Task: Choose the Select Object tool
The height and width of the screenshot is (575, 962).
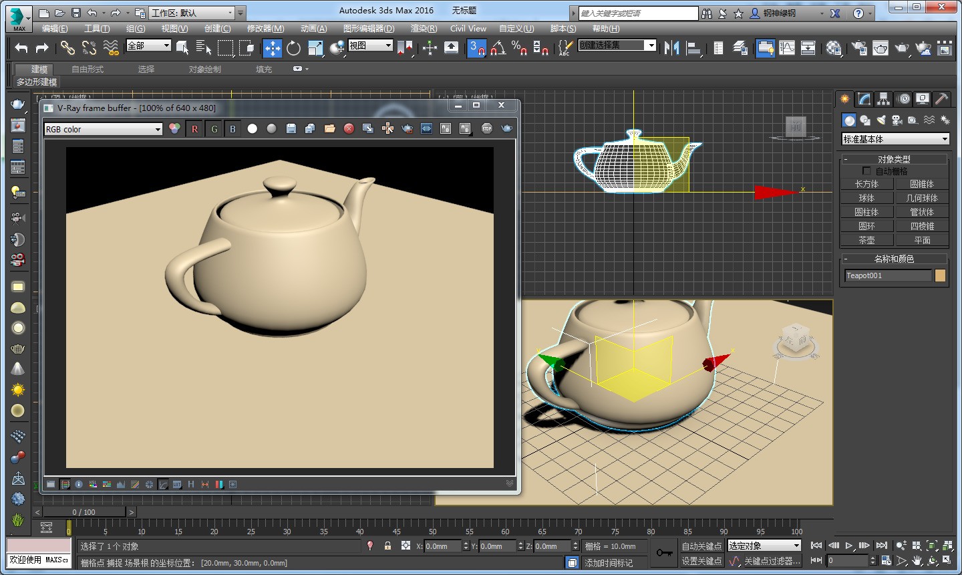Action: (x=182, y=47)
